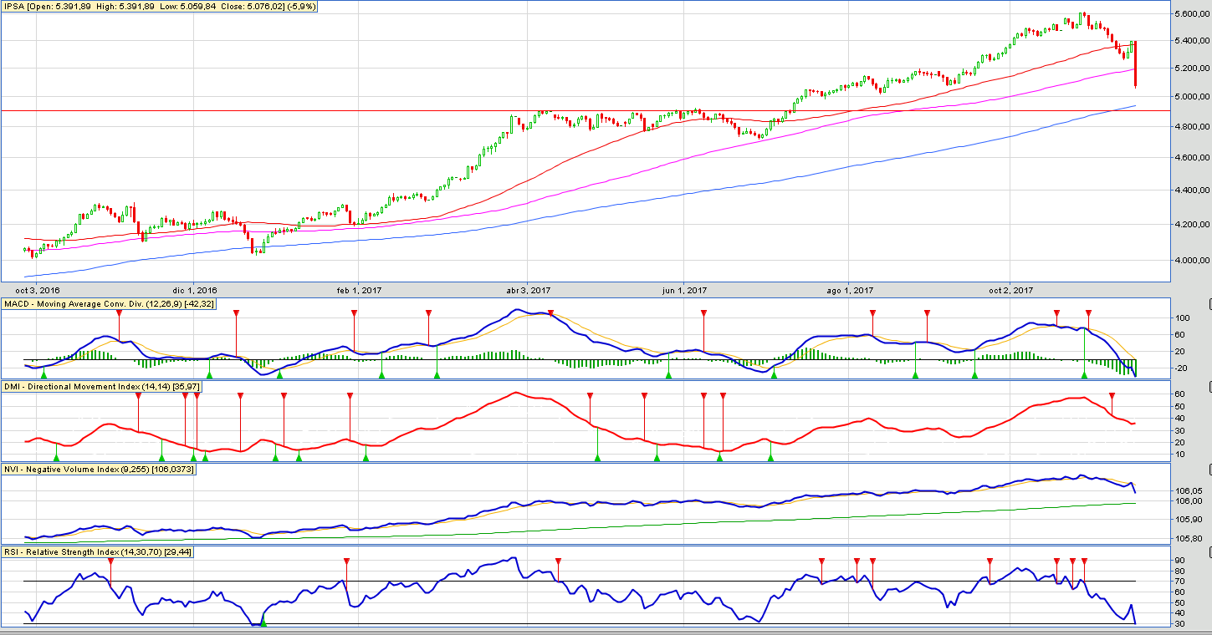
Task: Toggle the checkbox beside the RSI panel
Action: 1209,551
